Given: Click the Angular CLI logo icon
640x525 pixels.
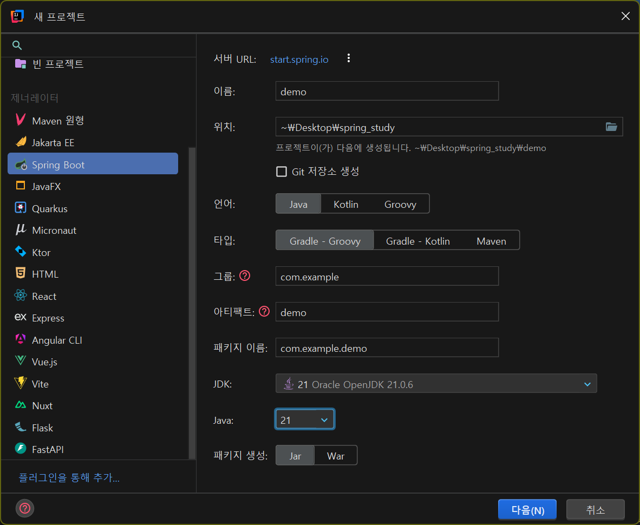Looking at the screenshot, I should [x=21, y=339].
